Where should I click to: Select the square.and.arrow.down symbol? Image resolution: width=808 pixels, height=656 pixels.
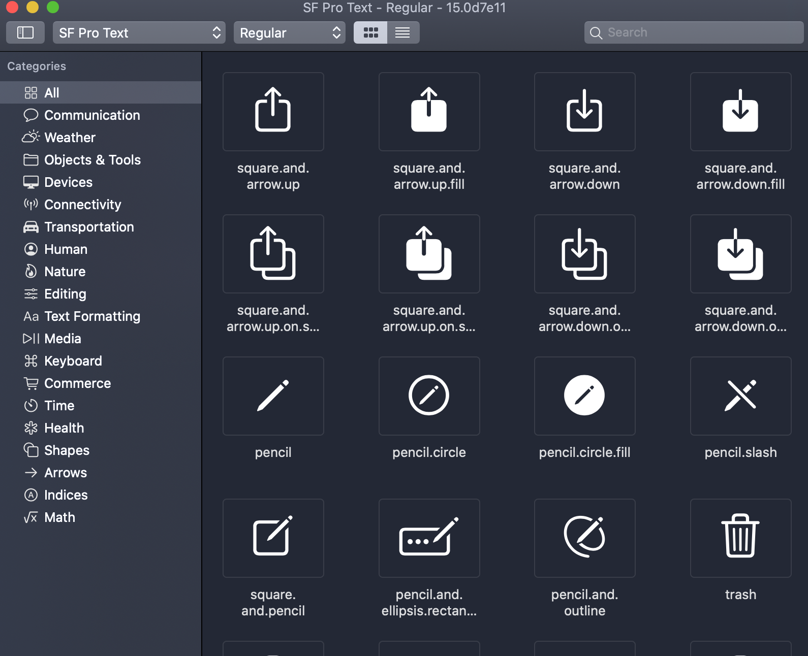(x=585, y=112)
